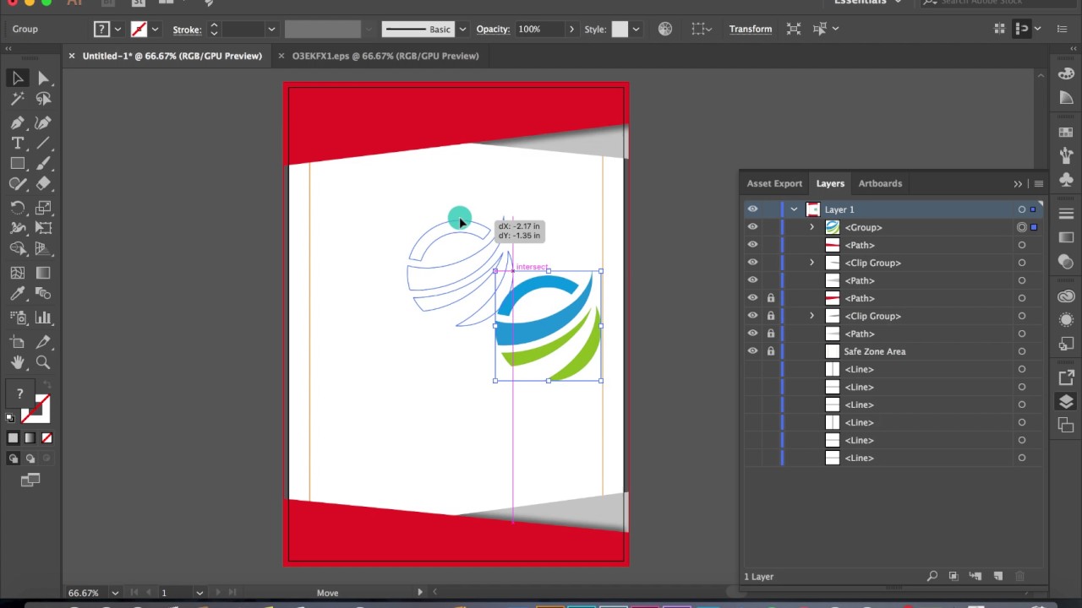Make a clipping mask from Layers panel
This screenshot has height=608, width=1082.
(954, 576)
